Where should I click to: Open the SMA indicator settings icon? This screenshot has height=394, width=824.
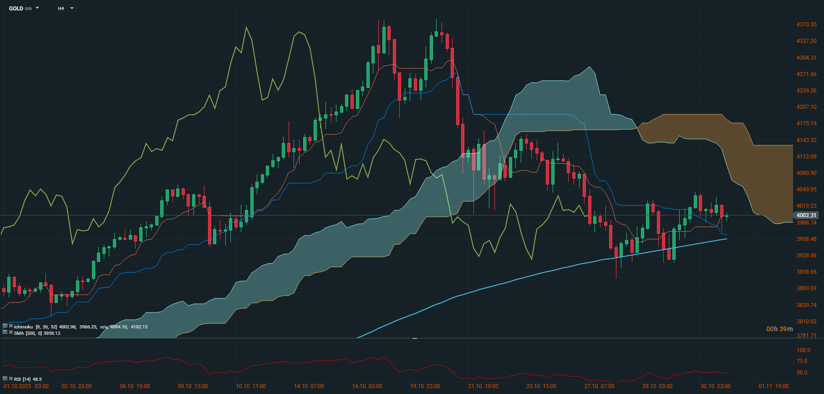point(5,333)
